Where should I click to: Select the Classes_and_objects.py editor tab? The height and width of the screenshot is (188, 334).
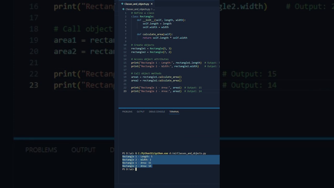(x=137, y=4)
